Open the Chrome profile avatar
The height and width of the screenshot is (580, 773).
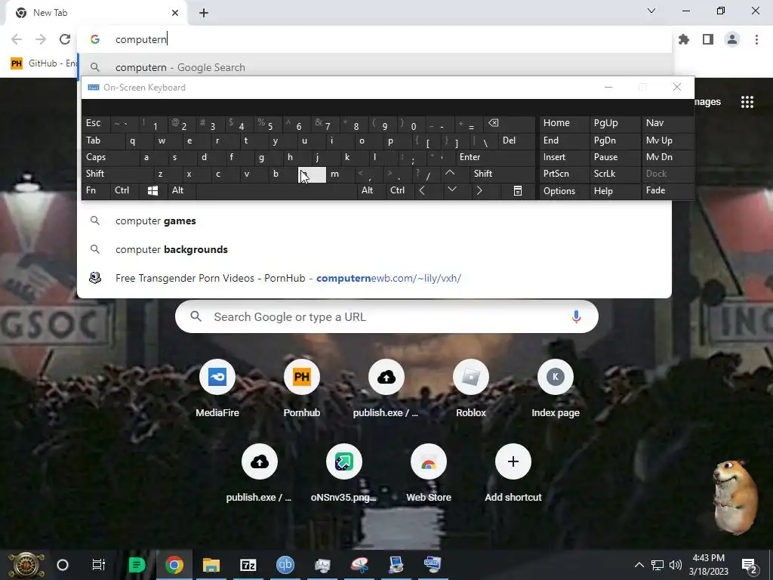point(732,39)
